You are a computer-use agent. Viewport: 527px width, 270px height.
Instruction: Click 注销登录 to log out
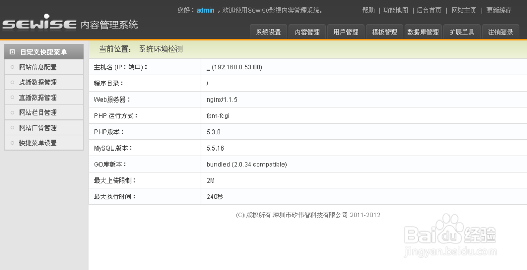pos(500,32)
